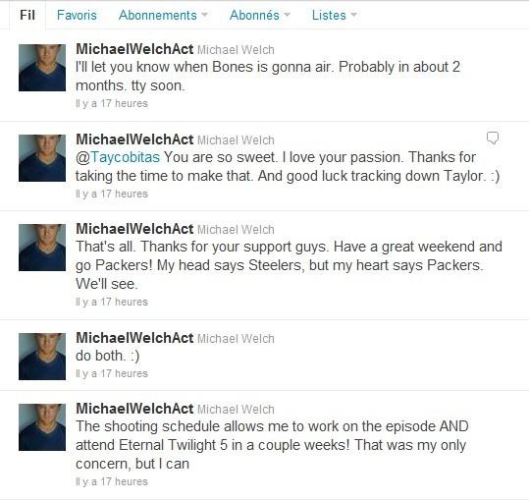Click the avatar beside the Taycobitas reply
Screen dimensions: 529x501
[42, 158]
